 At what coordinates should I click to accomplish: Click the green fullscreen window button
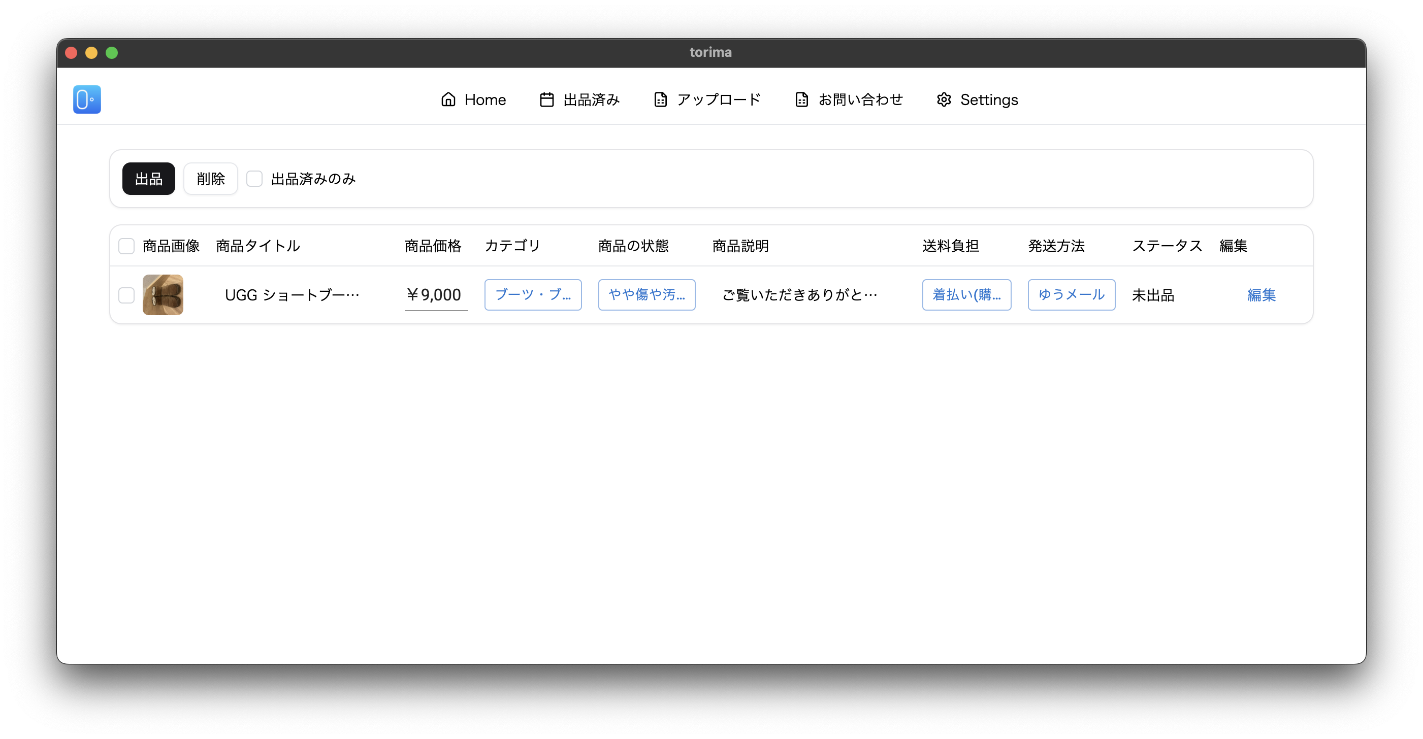(x=112, y=53)
